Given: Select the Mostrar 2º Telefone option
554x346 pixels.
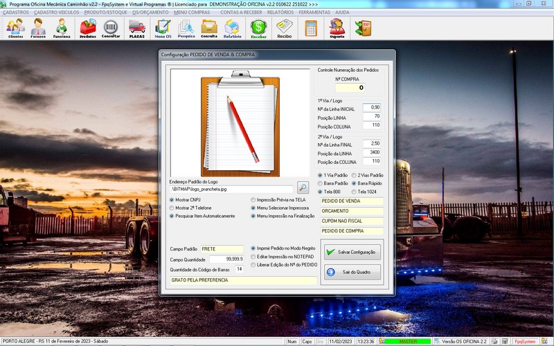Looking at the screenshot, I should click(172, 208).
